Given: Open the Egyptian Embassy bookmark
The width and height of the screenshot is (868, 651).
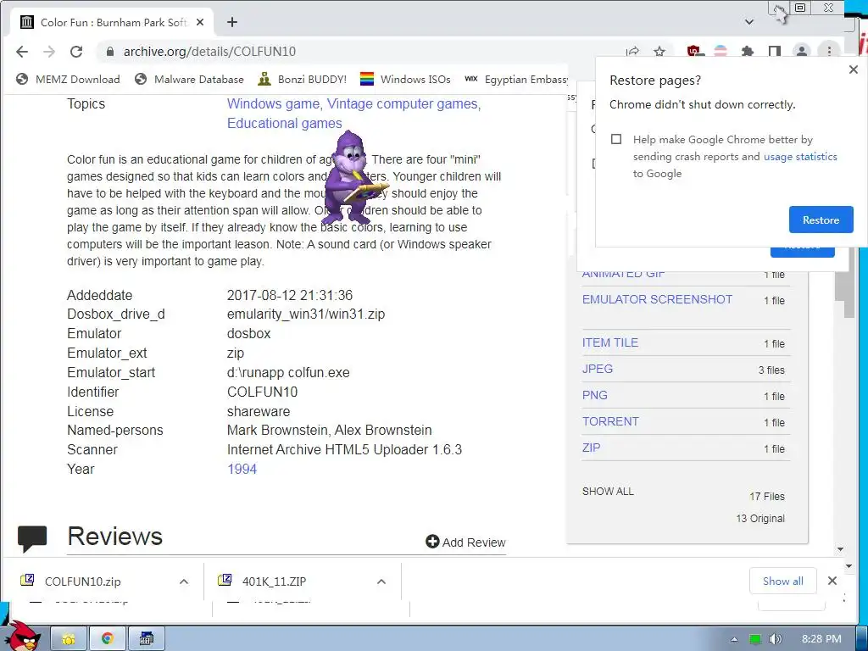Looking at the screenshot, I should coord(516,79).
